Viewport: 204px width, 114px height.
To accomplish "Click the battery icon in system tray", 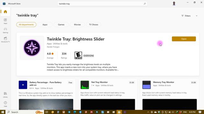I will (x=170, y=112).
